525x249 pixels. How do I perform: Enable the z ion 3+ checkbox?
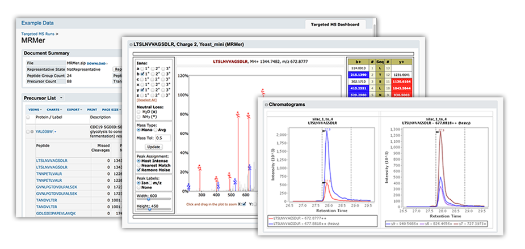(163, 96)
